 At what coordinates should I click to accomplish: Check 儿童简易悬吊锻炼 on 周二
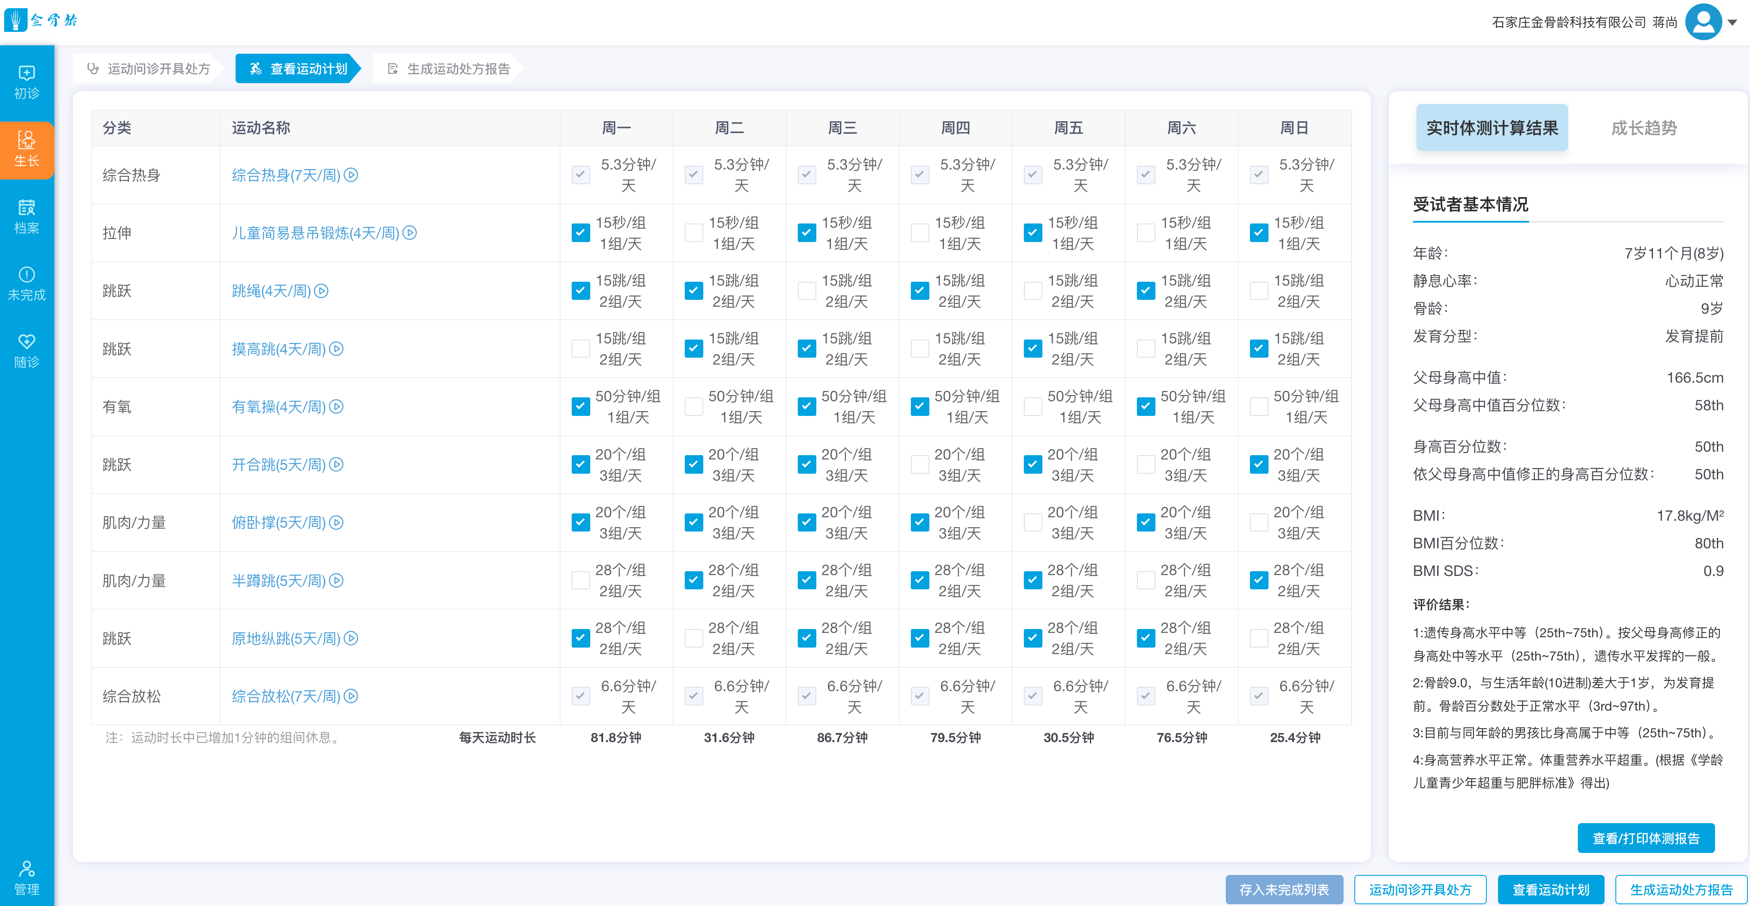click(694, 233)
